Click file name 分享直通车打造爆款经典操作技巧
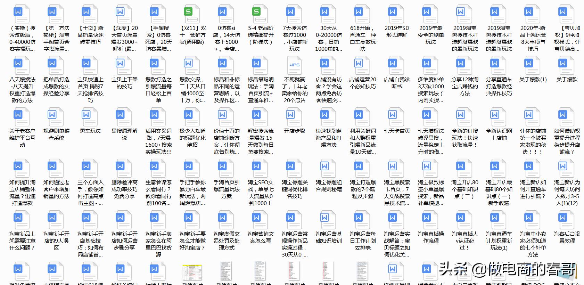Viewport: 584px width, 285px height. (x=499, y=87)
